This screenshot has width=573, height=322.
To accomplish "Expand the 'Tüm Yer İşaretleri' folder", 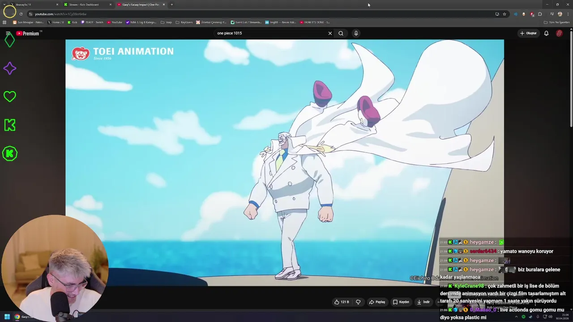I will pos(556,22).
